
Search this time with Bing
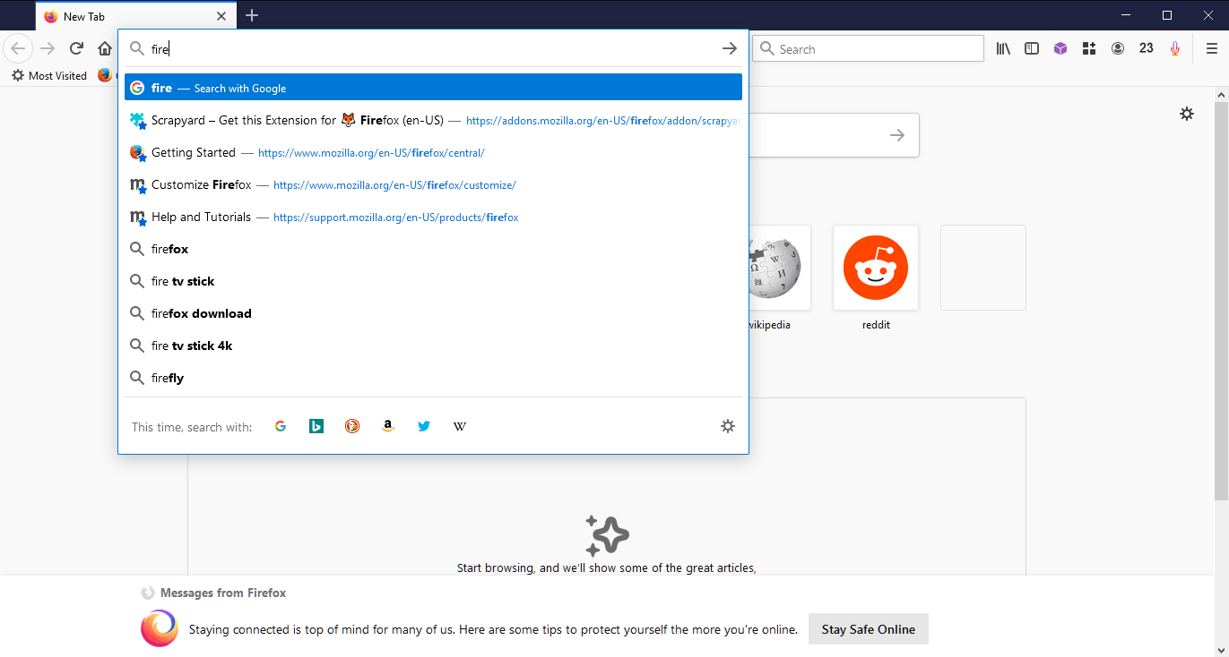(316, 426)
